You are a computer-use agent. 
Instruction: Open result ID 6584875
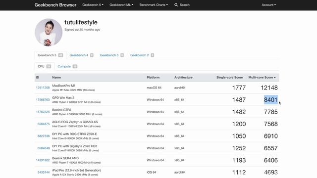tap(44, 124)
